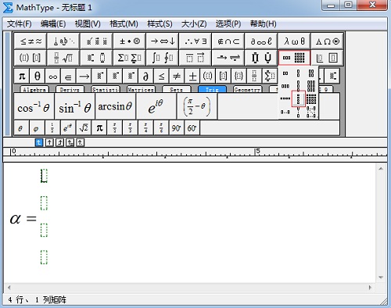Screen dimensions: 391x308
Task: Select the left-aligned tab stop toggle
Action: tap(39, 142)
